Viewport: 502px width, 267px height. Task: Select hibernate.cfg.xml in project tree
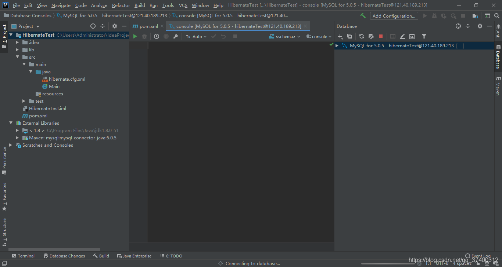tap(64, 79)
